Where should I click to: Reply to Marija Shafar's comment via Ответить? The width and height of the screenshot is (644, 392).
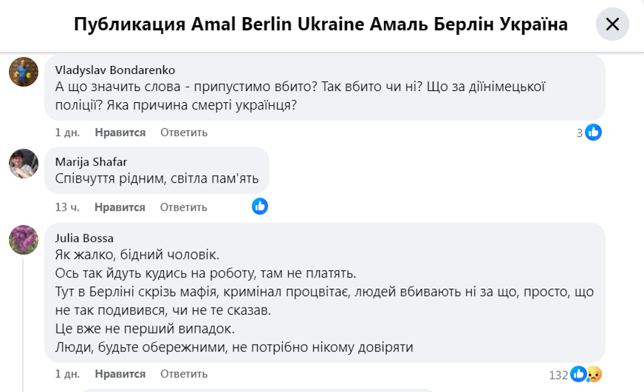tap(184, 207)
